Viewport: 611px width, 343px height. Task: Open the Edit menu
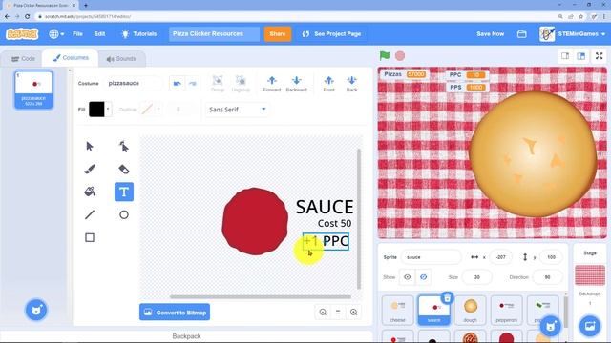99,34
